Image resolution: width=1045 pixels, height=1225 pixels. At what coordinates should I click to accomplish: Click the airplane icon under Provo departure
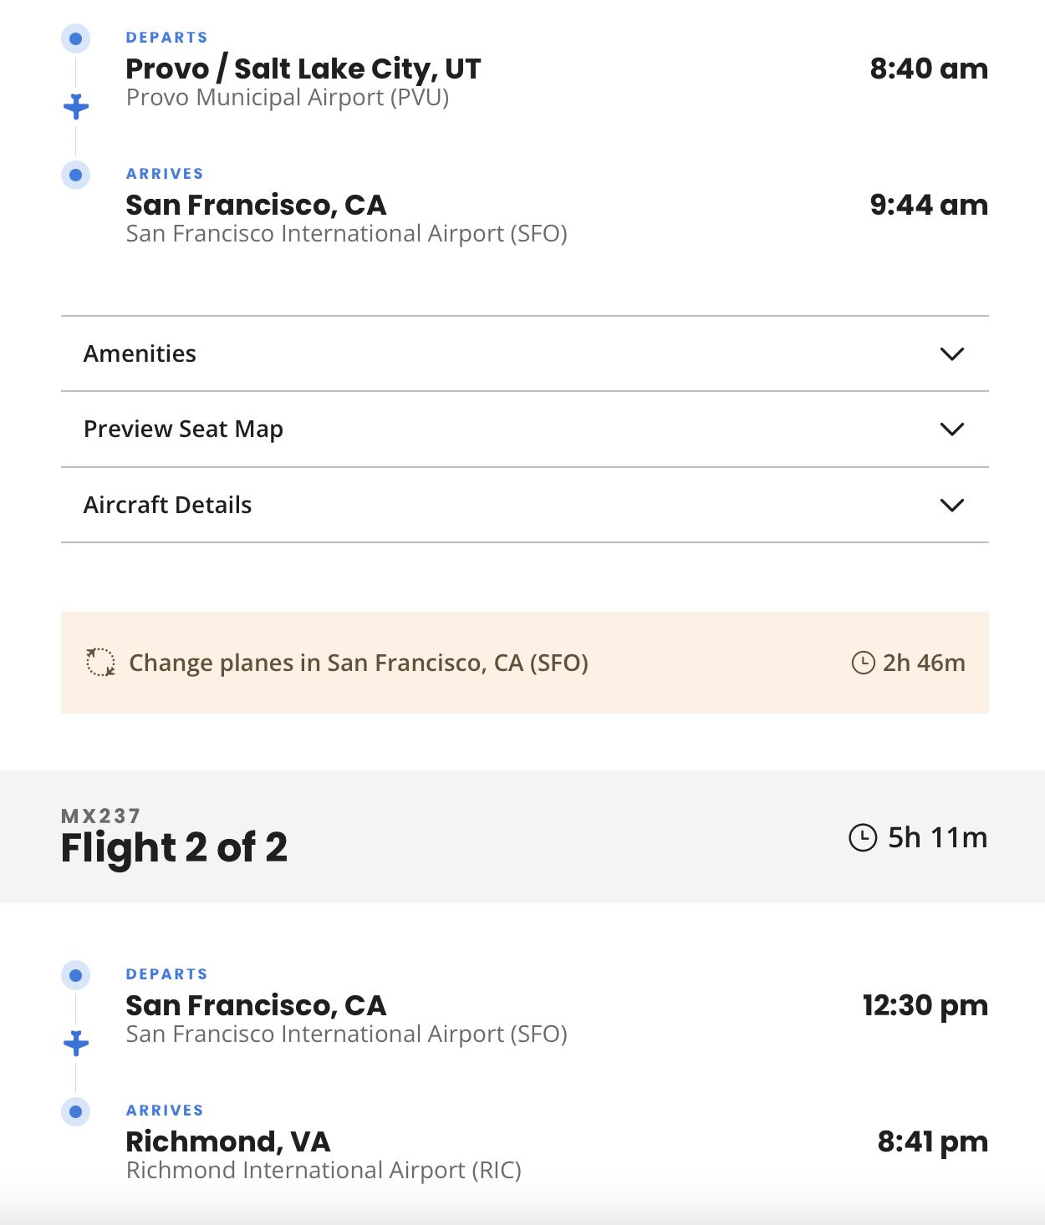click(x=76, y=106)
